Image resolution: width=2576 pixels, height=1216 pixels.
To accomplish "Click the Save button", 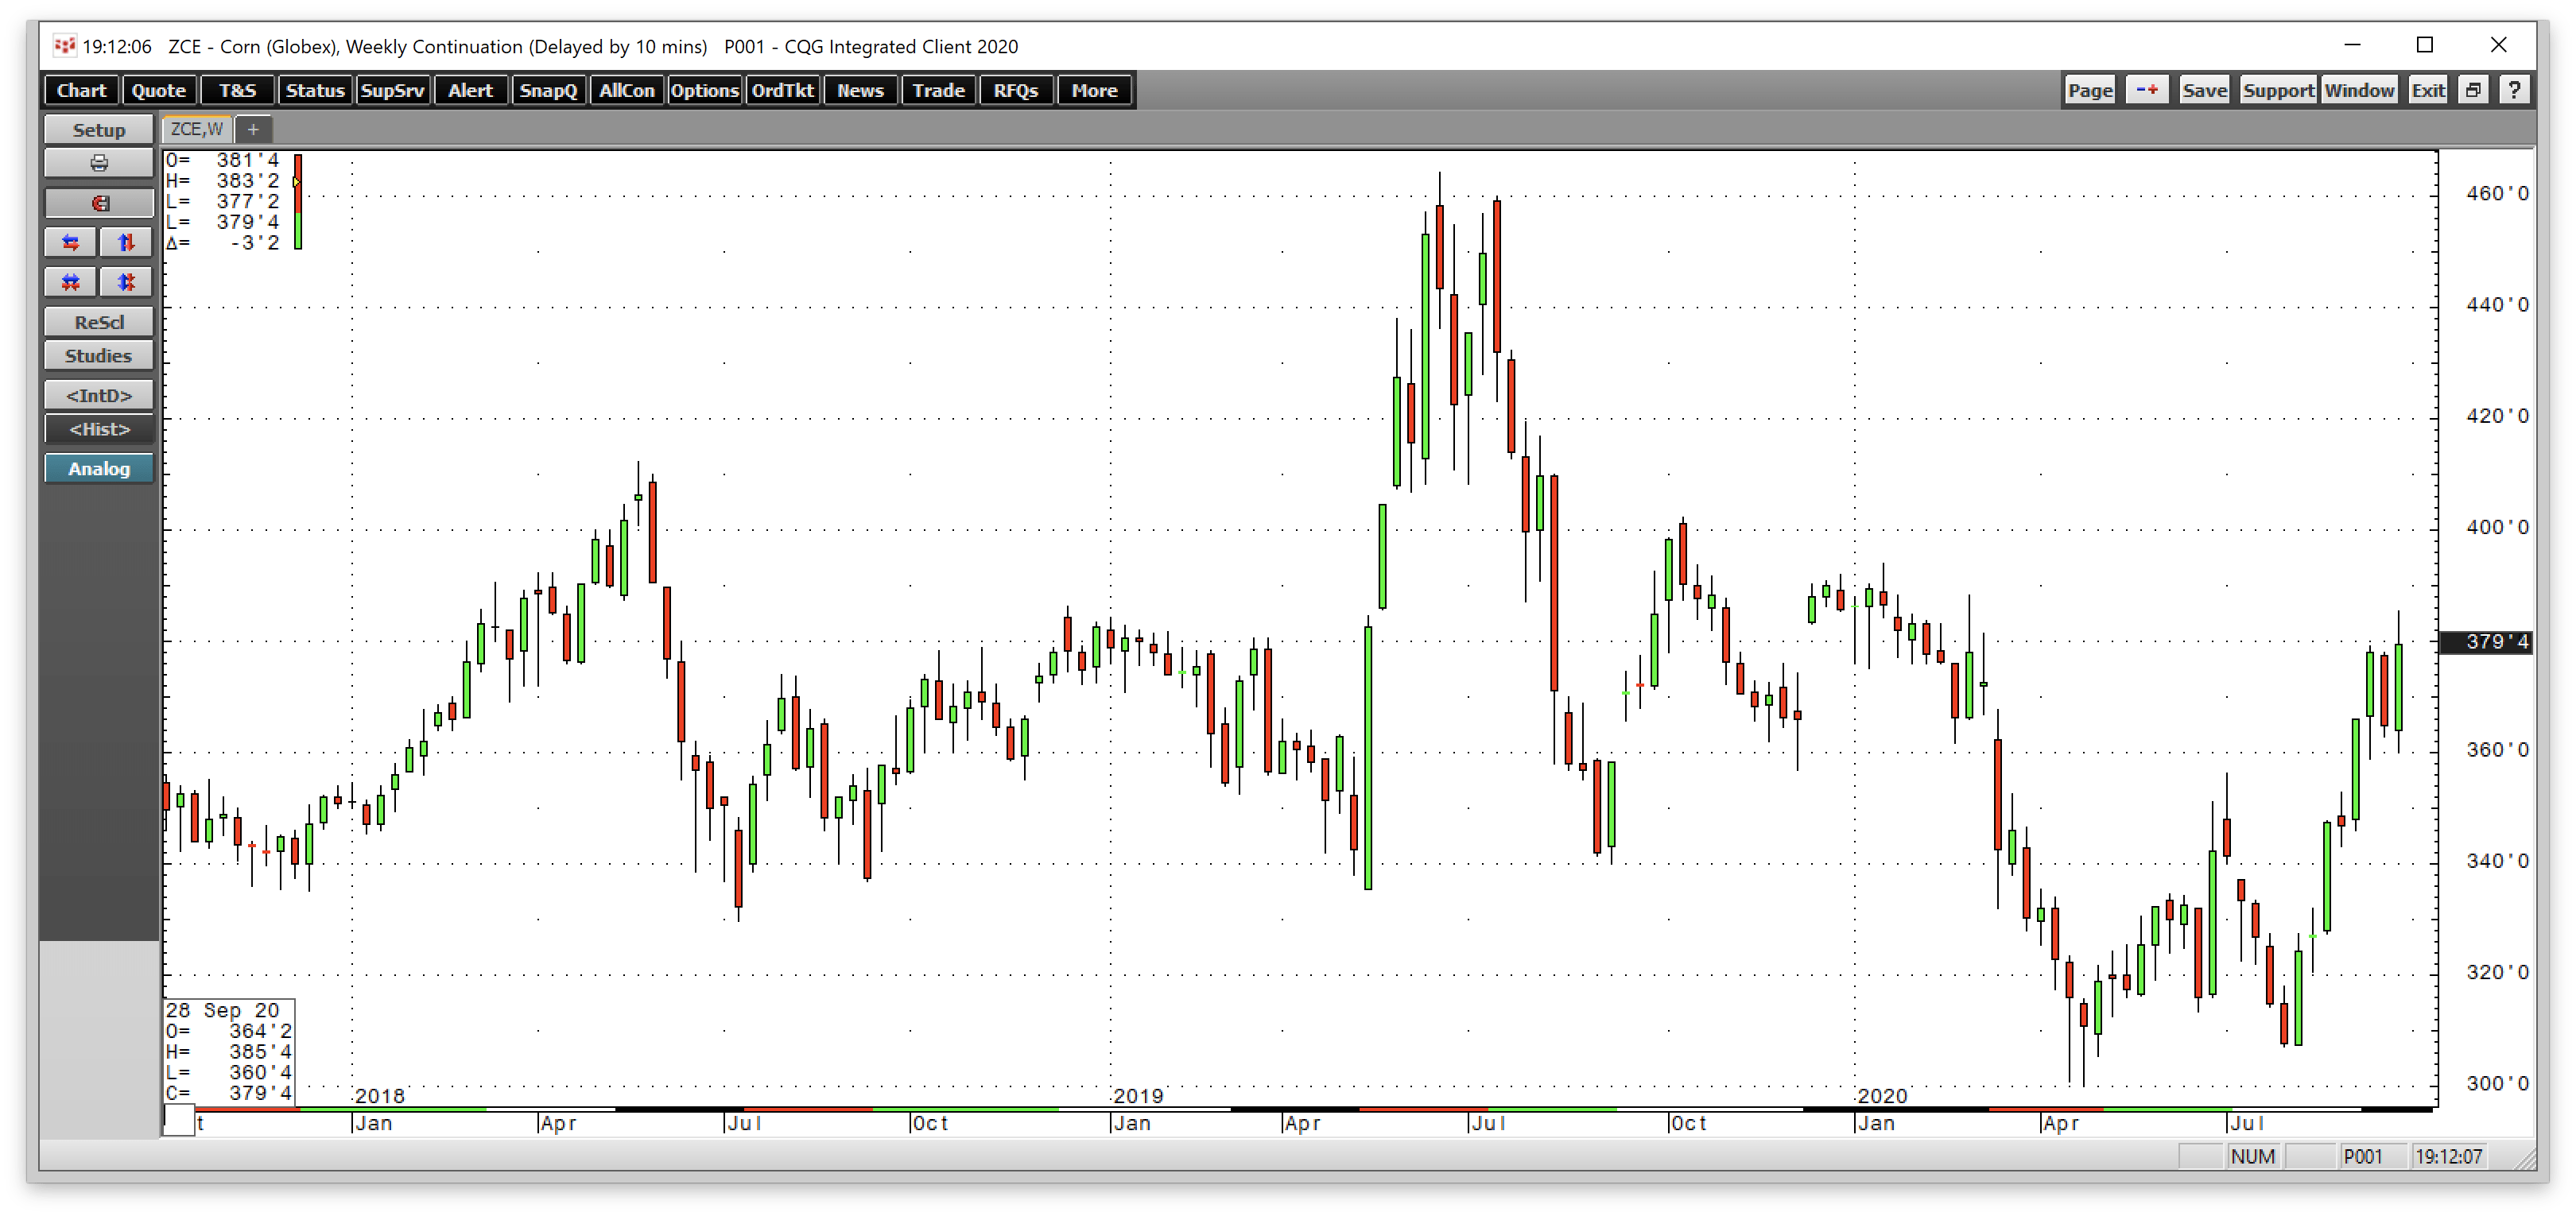I will (x=2204, y=90).
